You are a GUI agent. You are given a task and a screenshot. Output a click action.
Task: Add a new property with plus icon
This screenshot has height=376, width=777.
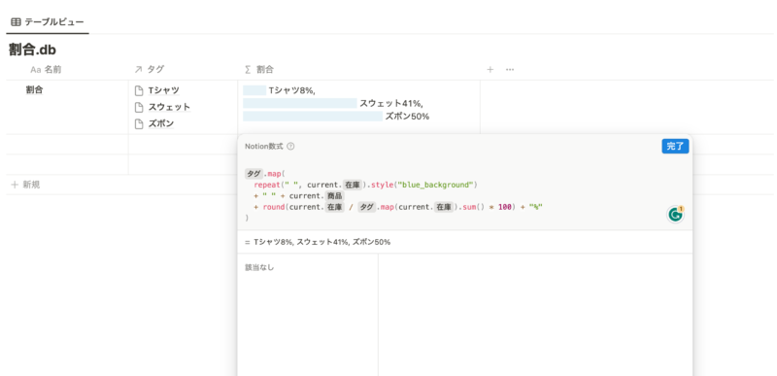490,70
